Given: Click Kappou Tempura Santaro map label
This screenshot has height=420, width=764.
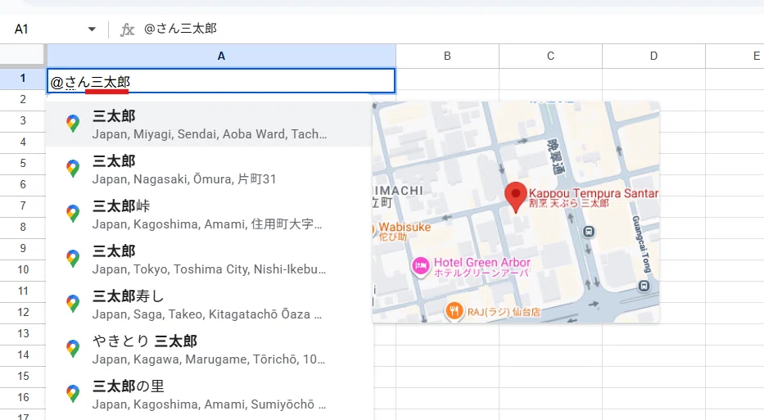Looking at the screenshot, I should point(594,197).
